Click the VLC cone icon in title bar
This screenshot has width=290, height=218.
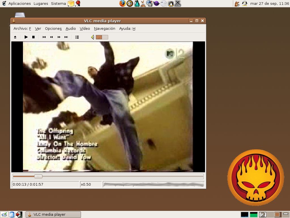pyautogui.click(x=14, y=21)
